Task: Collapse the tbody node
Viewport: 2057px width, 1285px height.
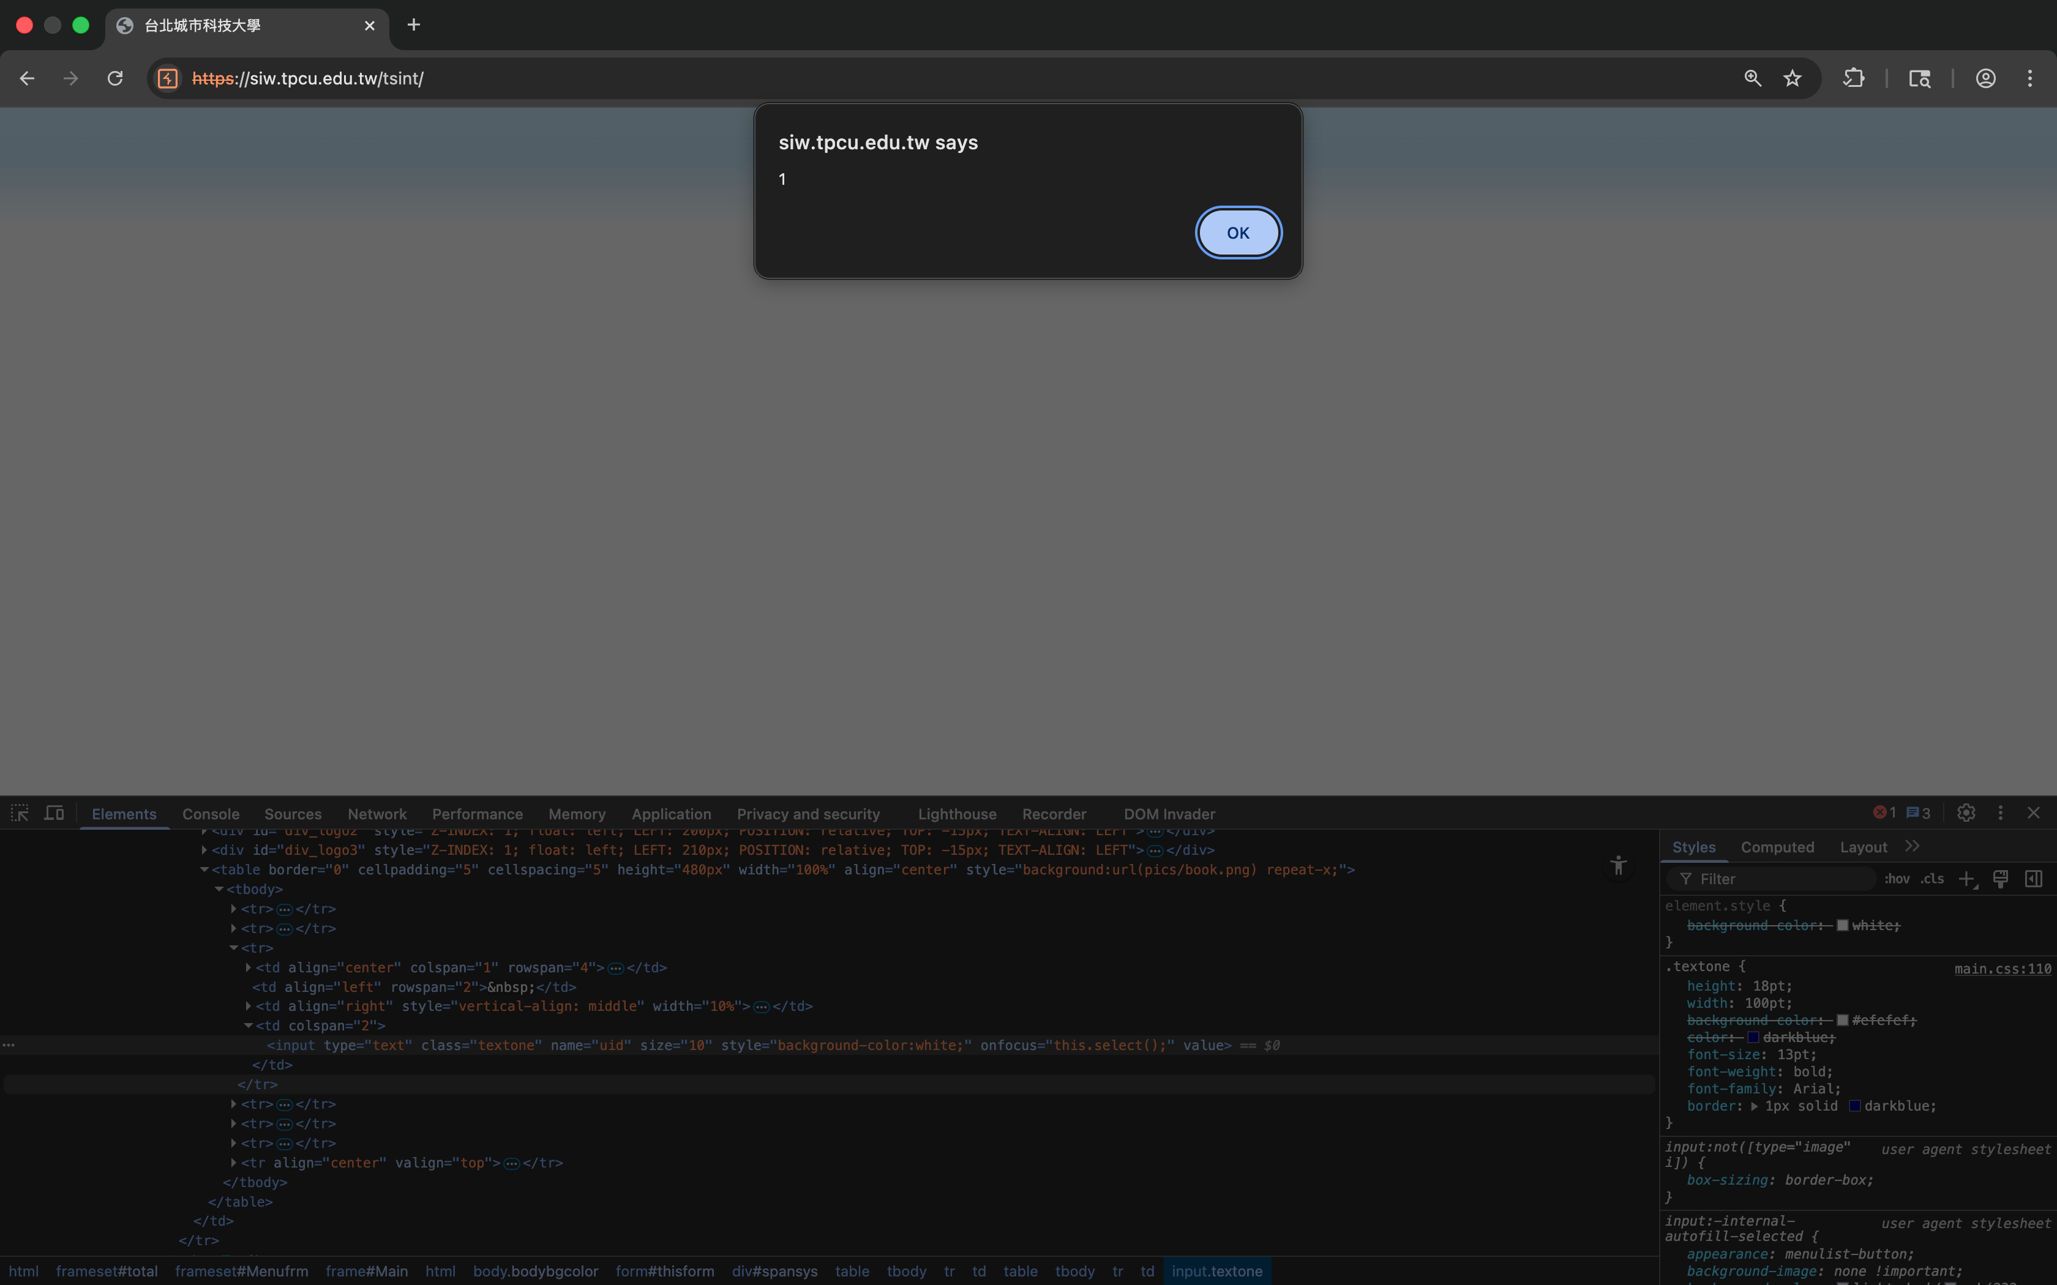Action: click(219, 889)
